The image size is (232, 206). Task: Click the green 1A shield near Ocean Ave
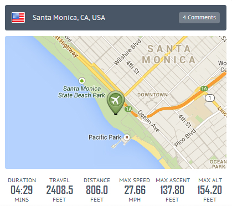click(129, 109)
